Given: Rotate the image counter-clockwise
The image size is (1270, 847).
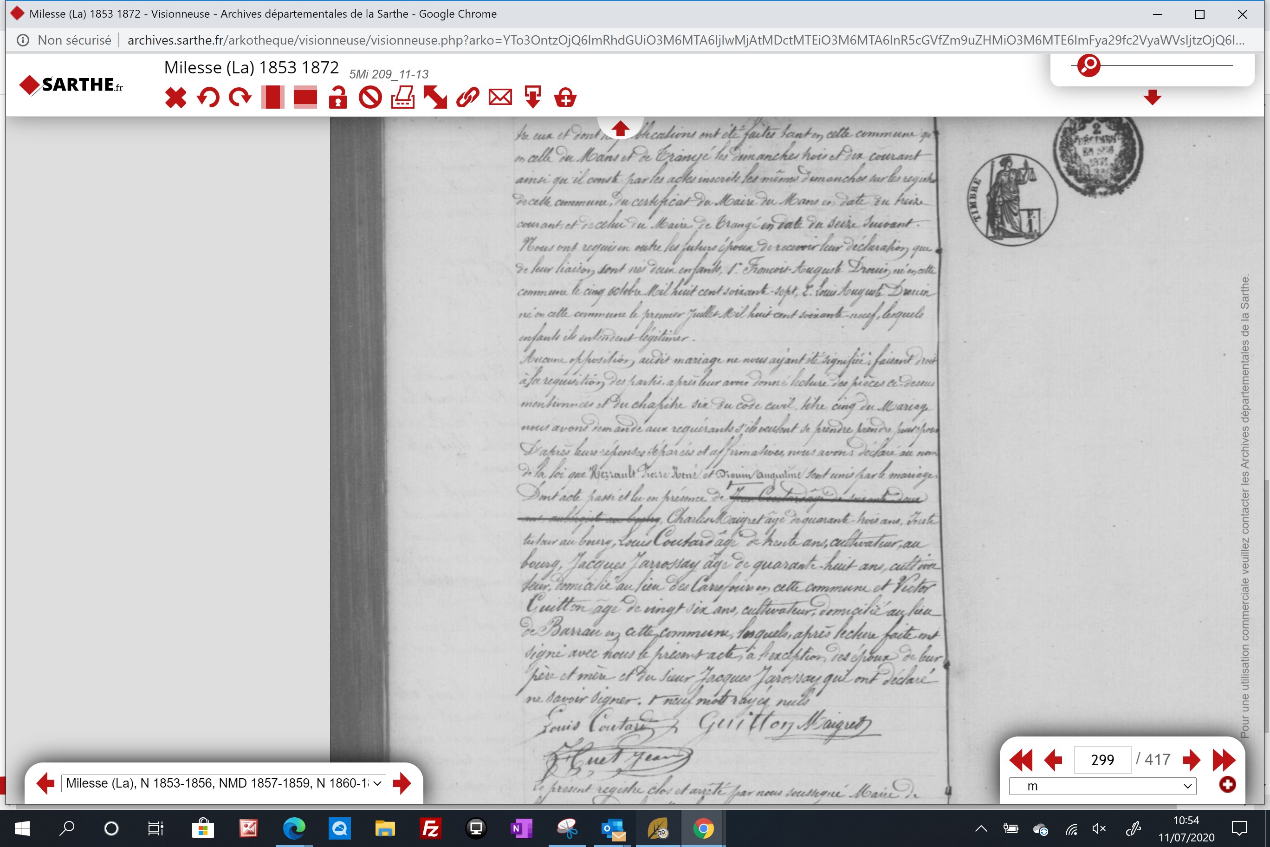Looking at the screenshot, I should click(208, 98).
